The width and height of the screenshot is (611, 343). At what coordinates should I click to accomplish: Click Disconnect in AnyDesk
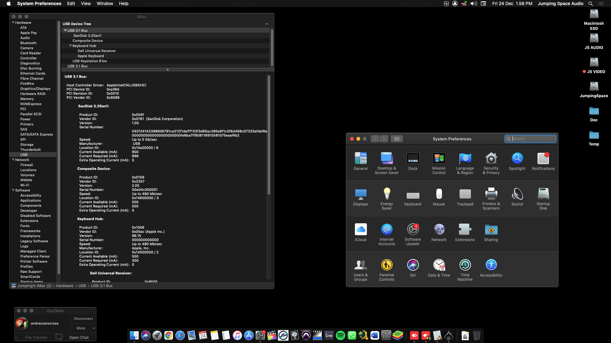[83, 318]
